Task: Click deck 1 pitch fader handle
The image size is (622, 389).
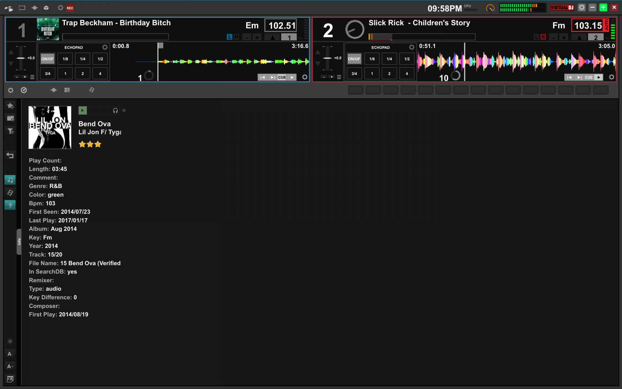Action: tap(21, 58)
